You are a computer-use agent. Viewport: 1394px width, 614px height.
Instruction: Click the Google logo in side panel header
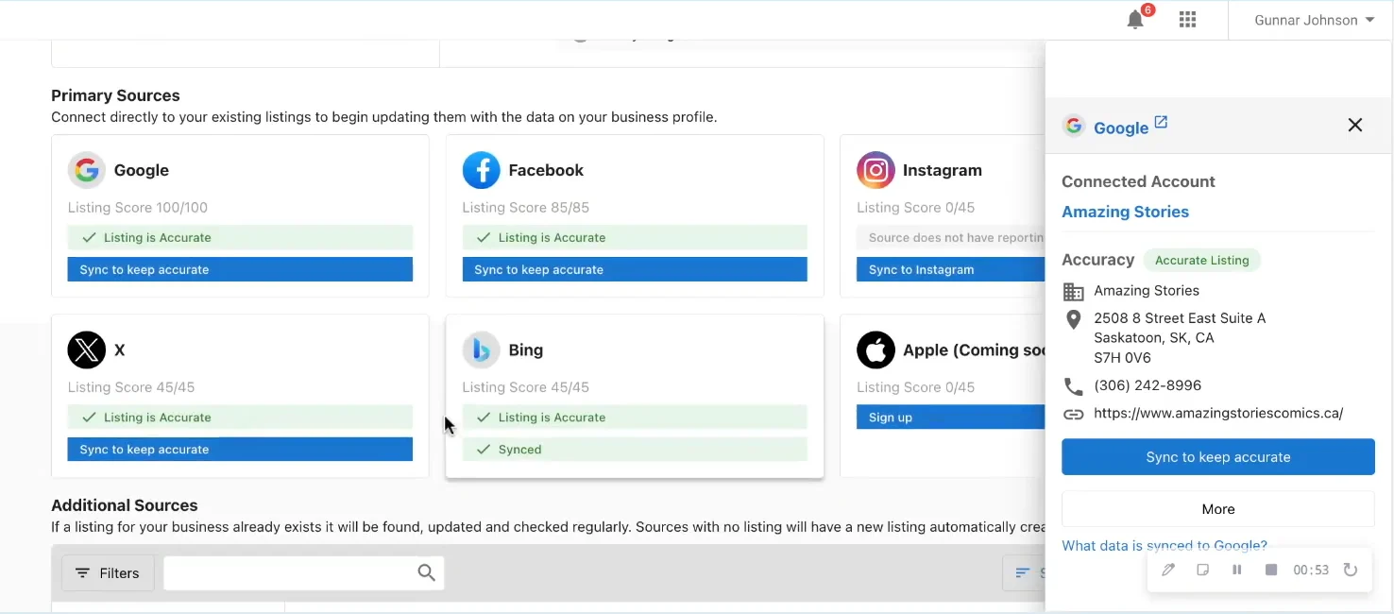pos(1074,126)
